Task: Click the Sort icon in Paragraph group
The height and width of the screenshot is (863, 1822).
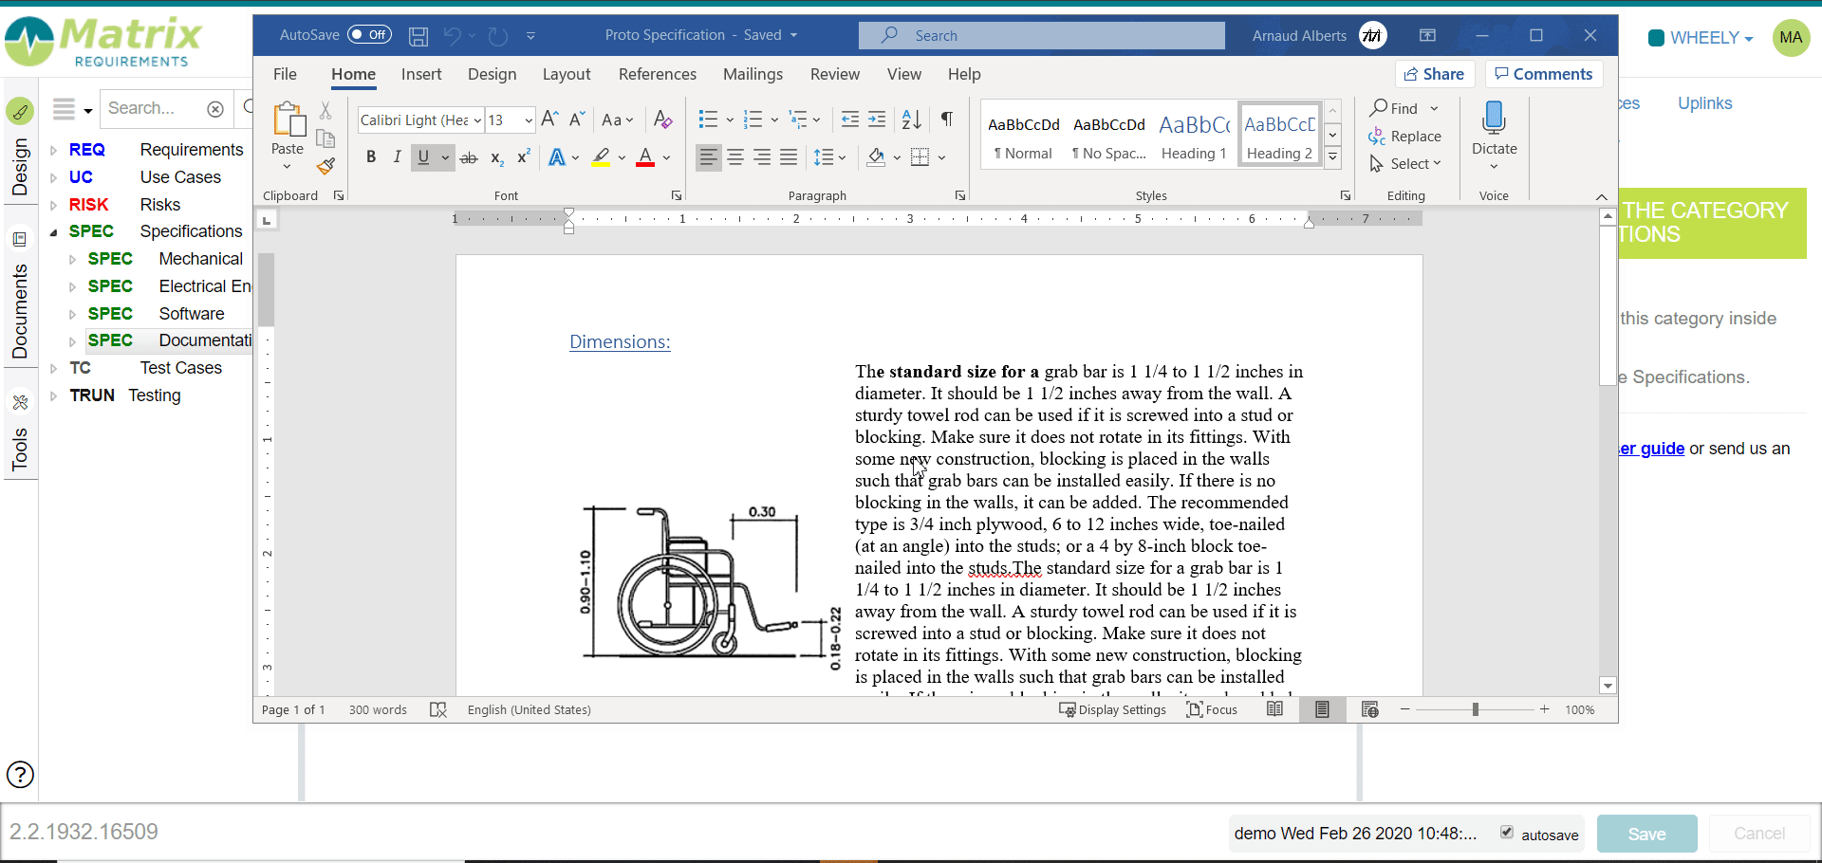Action: (911, 119)
